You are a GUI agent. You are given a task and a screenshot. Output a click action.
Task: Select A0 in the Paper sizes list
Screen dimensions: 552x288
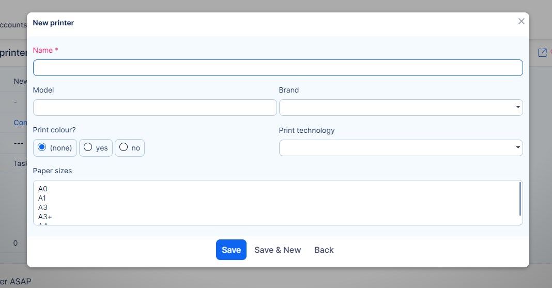[43, 189]
